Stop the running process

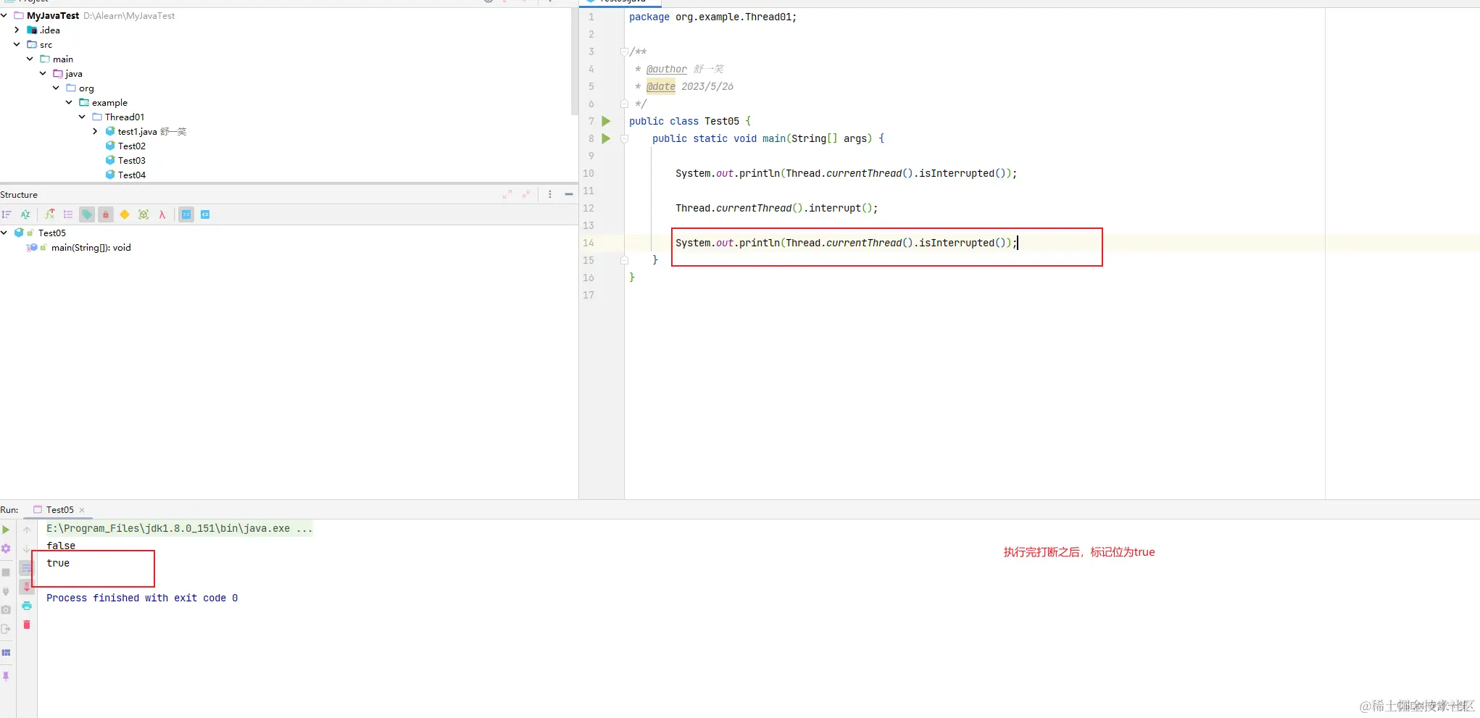tap(6, 572)
